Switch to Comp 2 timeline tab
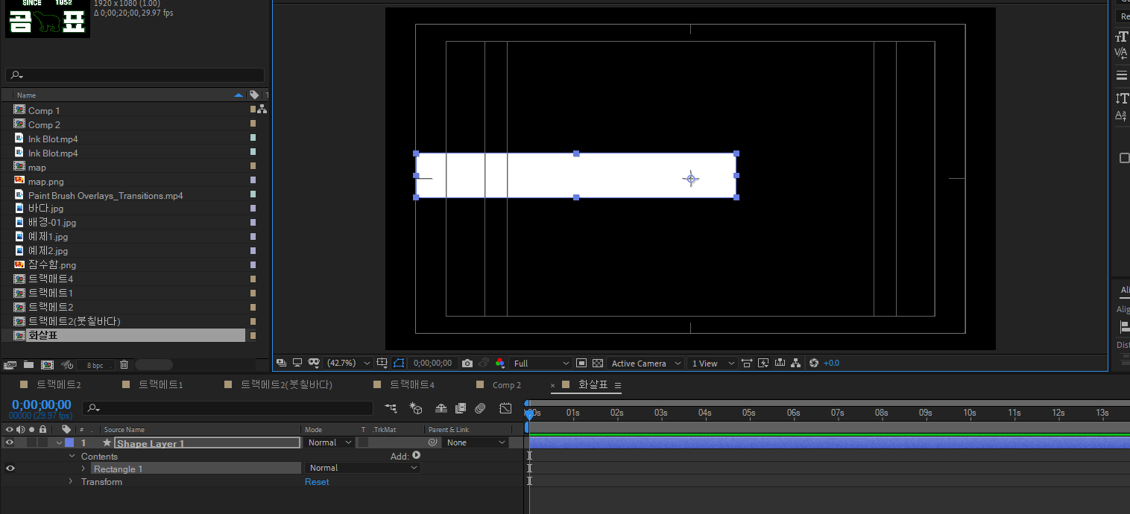This screenshot has width=1130, height=514. 507,385
